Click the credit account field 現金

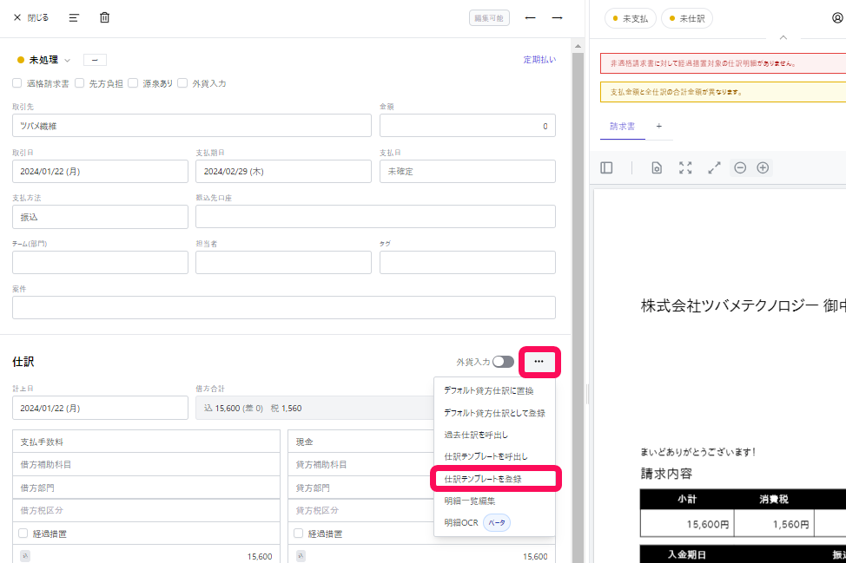point(360,442)
